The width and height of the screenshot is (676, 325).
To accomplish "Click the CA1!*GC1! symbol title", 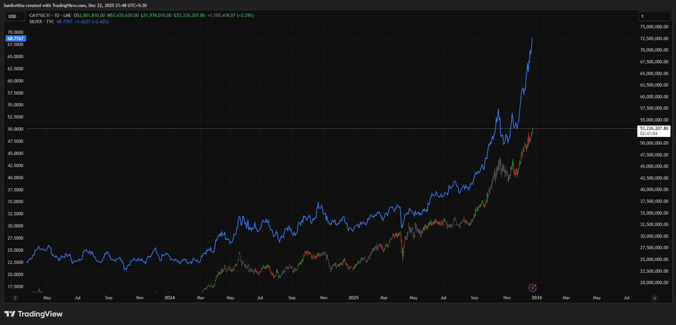I will point(39,15).
